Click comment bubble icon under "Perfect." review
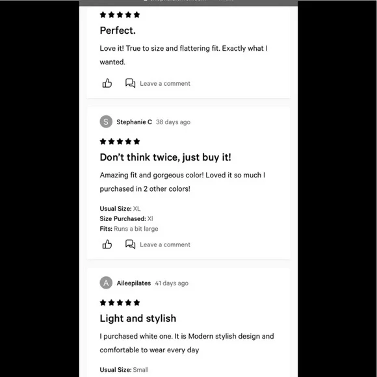 tap(130, 83)
